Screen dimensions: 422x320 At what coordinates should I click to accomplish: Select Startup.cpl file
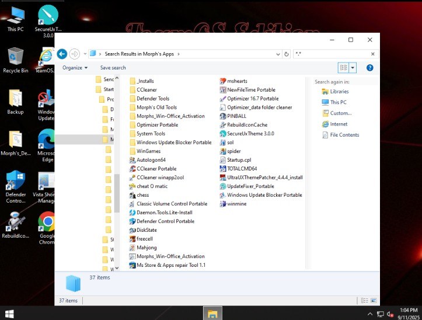235,160
